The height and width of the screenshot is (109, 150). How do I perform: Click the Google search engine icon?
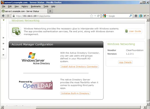[104, 16]
